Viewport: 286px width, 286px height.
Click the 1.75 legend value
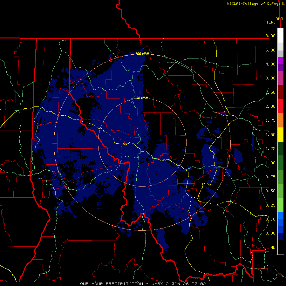(270, 120)
